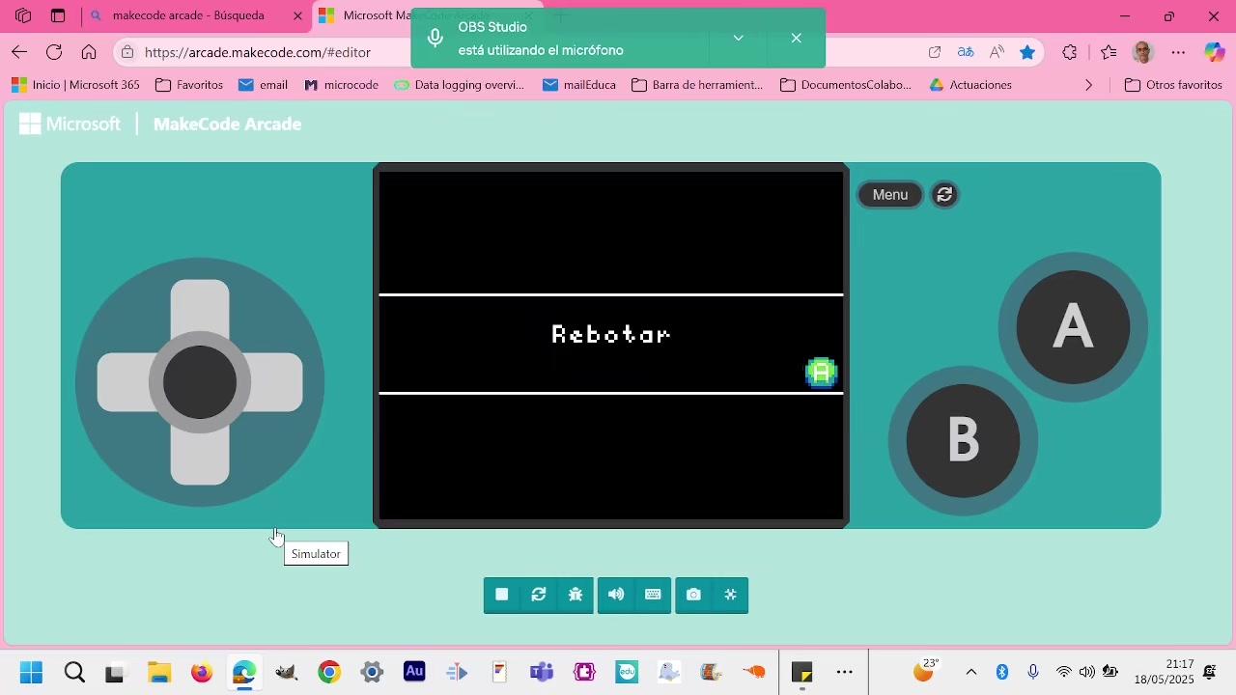
Task: Click the D-pad up arrow
Action: (x=200, y=307)
